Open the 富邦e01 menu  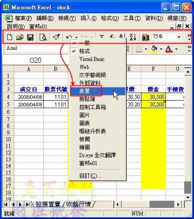tap(38, 27)
